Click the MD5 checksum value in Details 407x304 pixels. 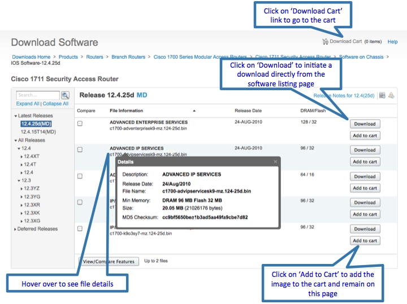pos(205,217)
